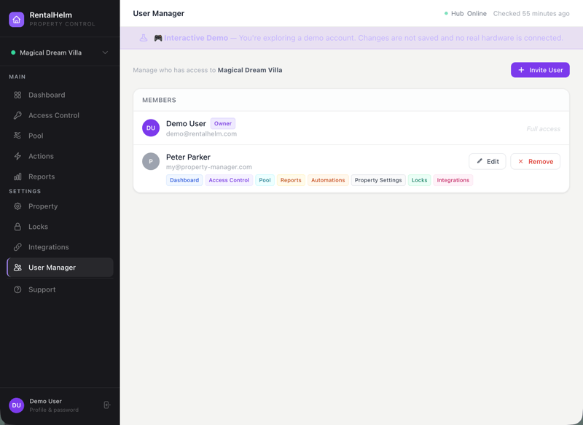Click the Automations permission chip on Peter Parker
The width and height of the screenshot is (583, 425).
coord(326,179)
